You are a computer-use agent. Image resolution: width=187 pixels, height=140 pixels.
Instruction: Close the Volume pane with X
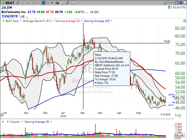tap(3, 122)
